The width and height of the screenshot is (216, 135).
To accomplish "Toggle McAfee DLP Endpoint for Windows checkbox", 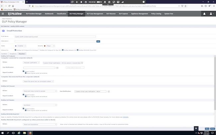I will click(15, 50).
